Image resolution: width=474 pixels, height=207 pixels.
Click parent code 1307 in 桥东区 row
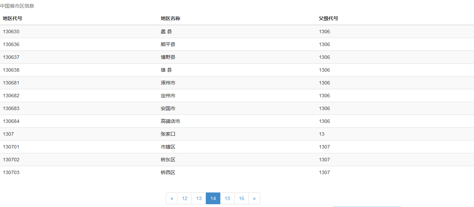pos(324,160)
